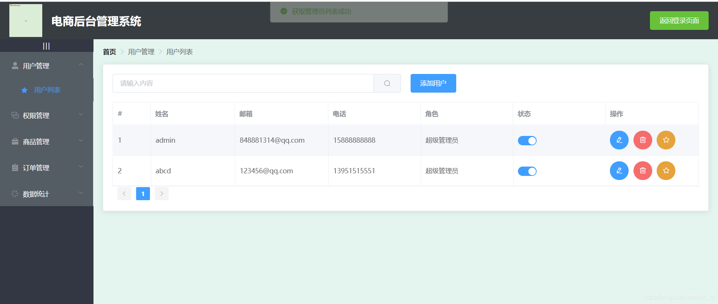Expand the 订单管理 menu arrow
The width and height of the screenshot is (718, 304).
click(81, 167)
